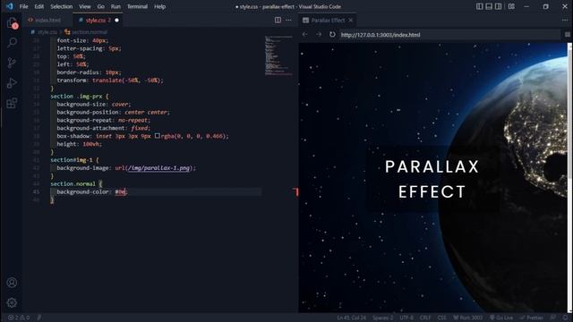Open preview group More Actions ellipsis

[565, 20]
